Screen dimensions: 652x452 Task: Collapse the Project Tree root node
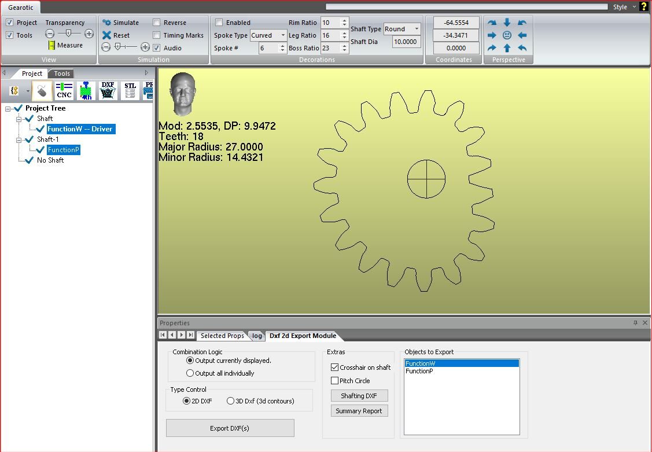coord(8,109)
